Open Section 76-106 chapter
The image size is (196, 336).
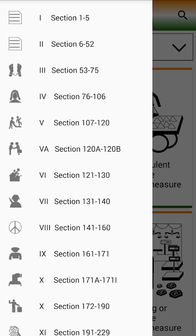(x=76, y=97)
